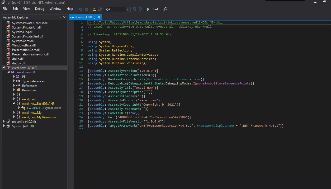The image size is (331, 189).
Task: Click the Open file folder icon
Action: tap(94, 9)
